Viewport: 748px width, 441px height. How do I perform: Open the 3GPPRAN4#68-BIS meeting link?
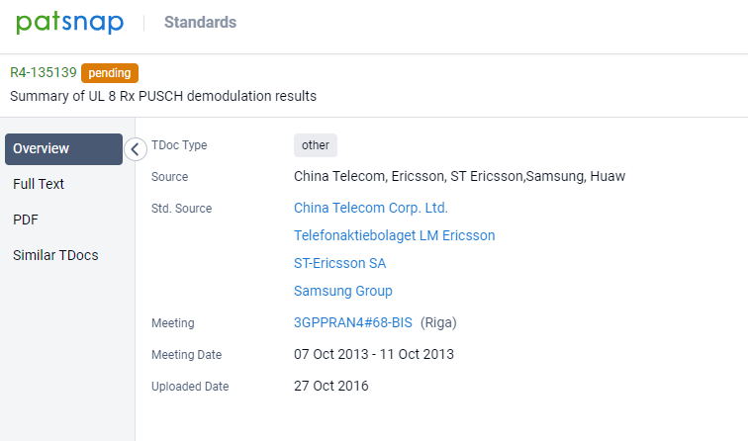click(353, 322)
